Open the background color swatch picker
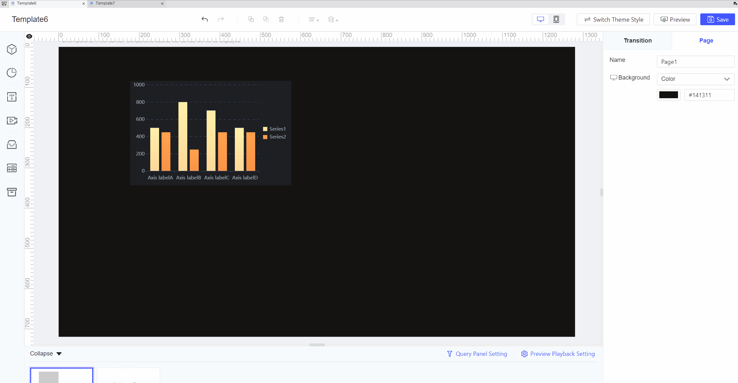The height and width of the screenshot is (383, 738). (x=668, y=95)
